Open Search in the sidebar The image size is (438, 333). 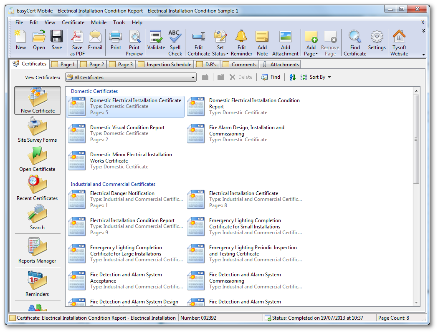(38, 218)
